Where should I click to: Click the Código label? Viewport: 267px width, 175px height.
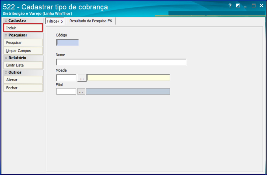click(61, 35)
